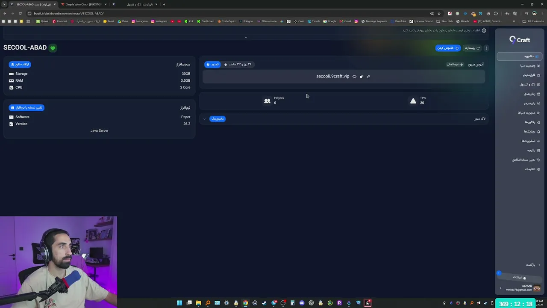Open تنظیمات settings in the sidebar
The width and height of the screenshot is (547, 308).
coord(532,169)
